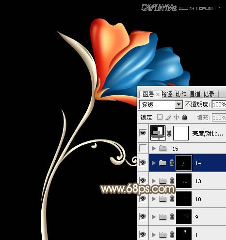Select the brightness/contrast adjustment thumbnail icon

[158, 133]
